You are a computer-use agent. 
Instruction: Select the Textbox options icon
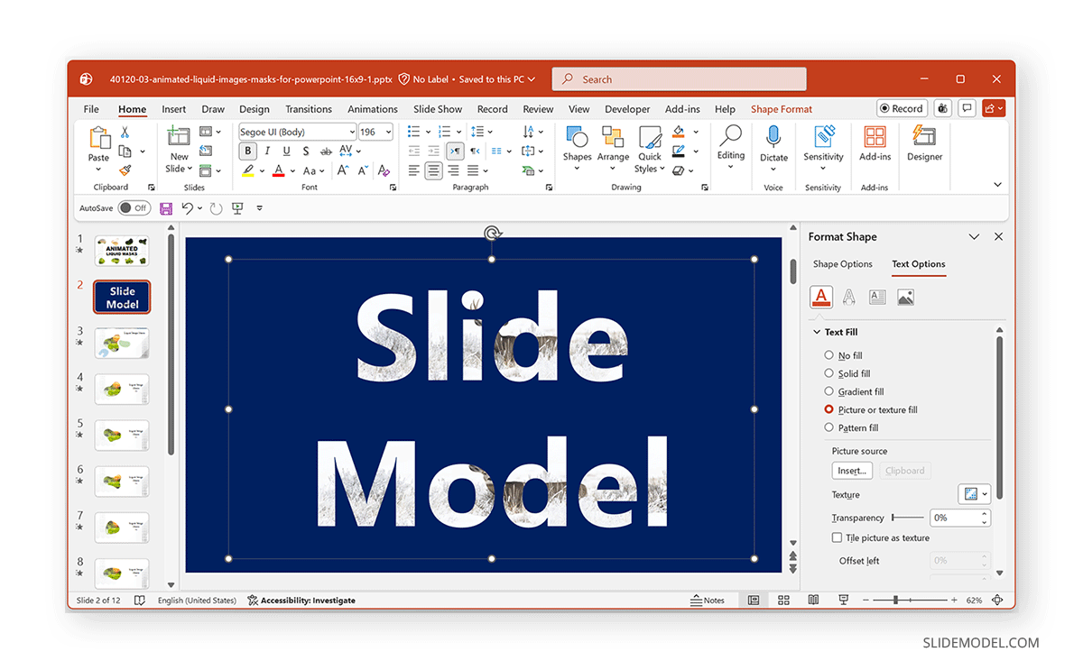[x=877, y=297]
